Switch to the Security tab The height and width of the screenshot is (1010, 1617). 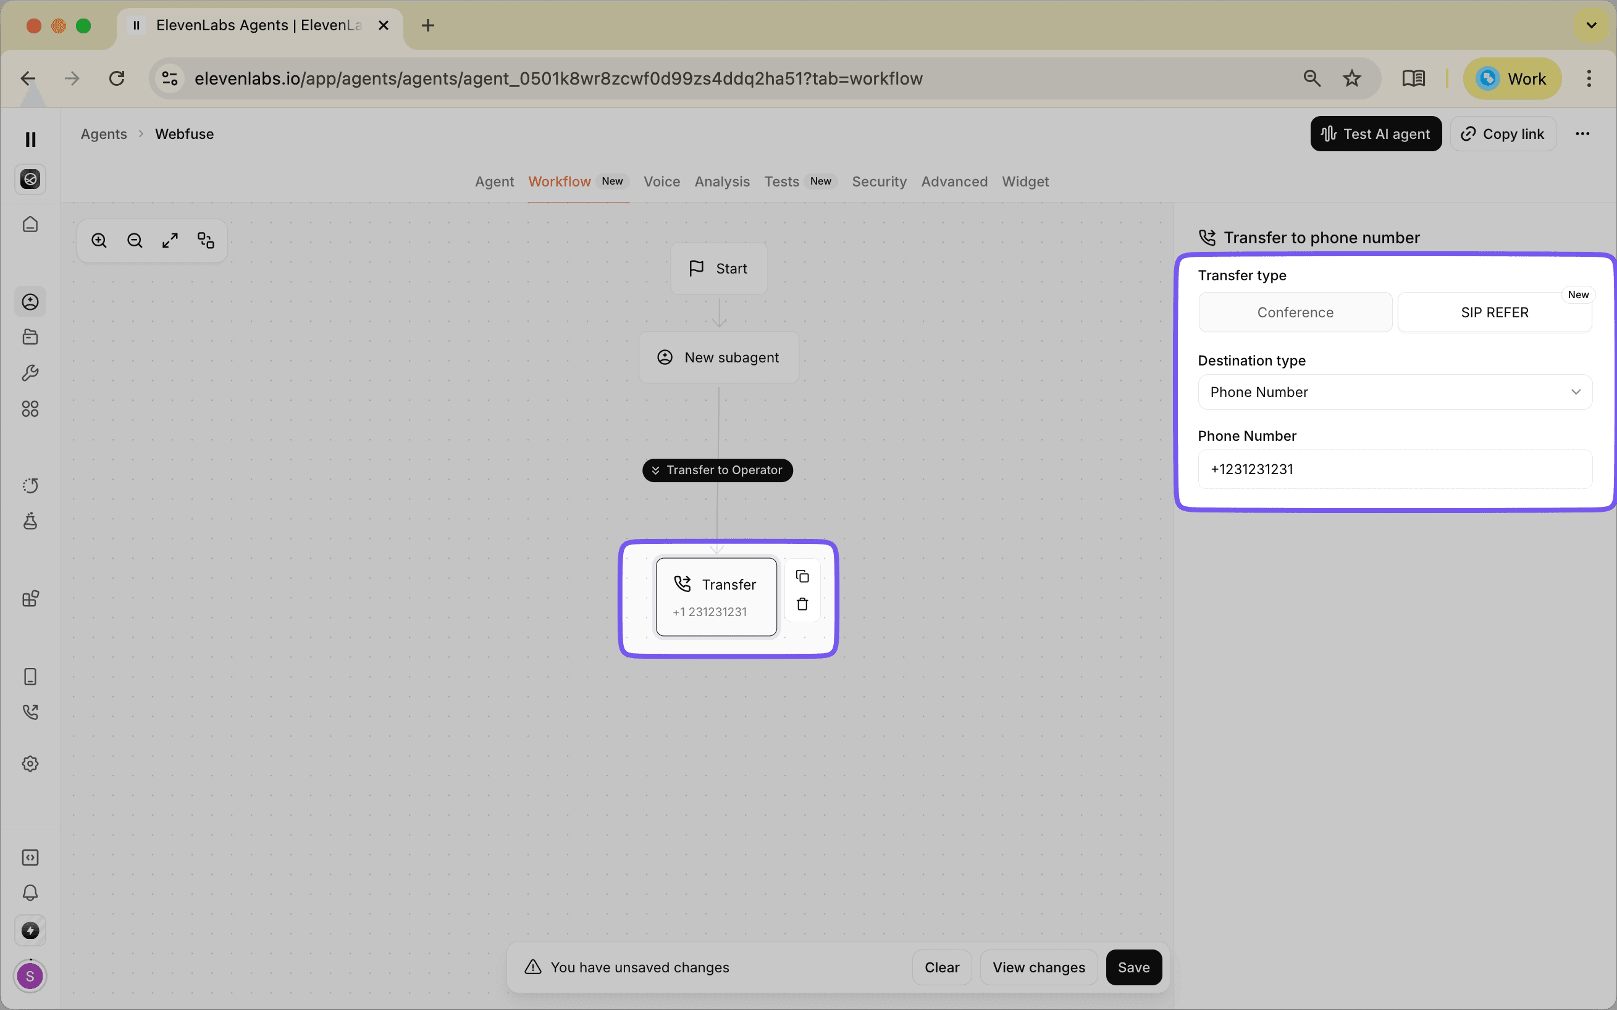coord(879,182)
